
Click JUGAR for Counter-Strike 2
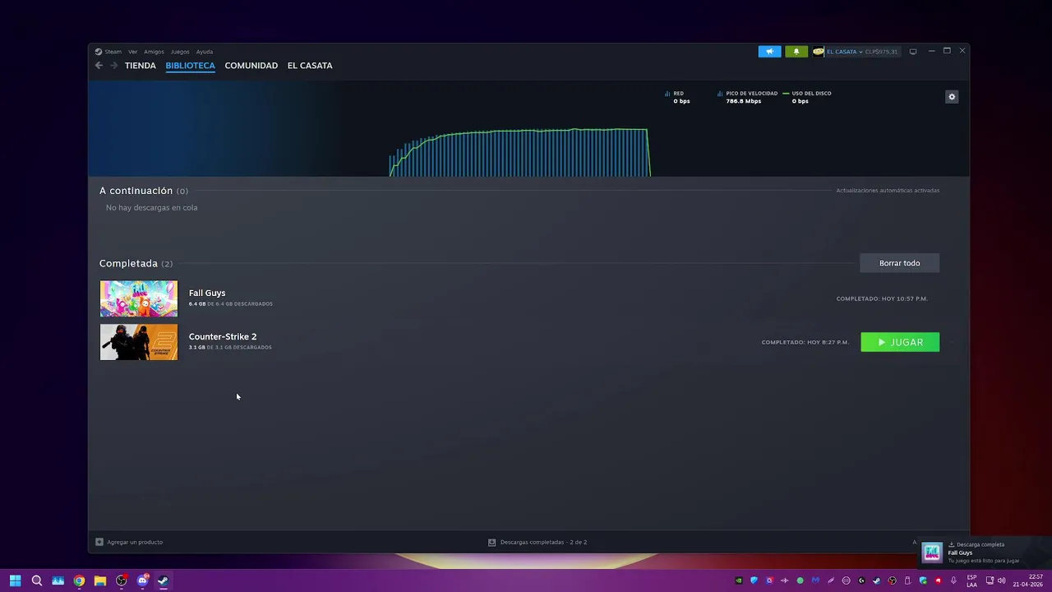point(900,342)
